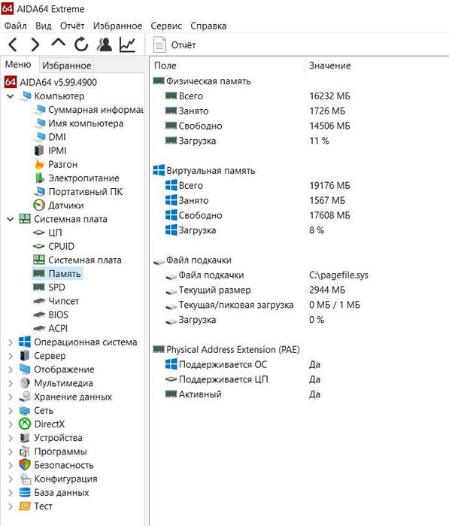Switch to the Избранное tab in sidebar
This screenshot has width=449, height=526.
point(66,65)
